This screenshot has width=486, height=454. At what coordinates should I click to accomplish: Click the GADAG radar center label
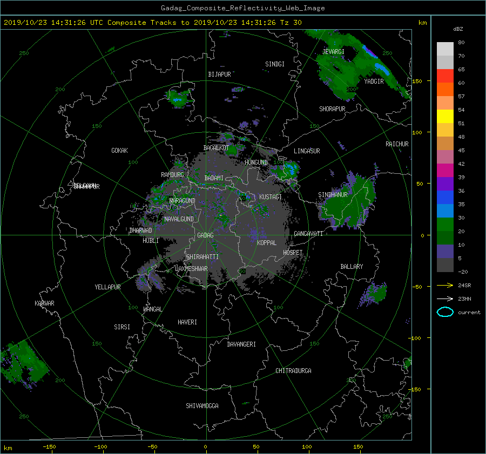pos(205,235)
